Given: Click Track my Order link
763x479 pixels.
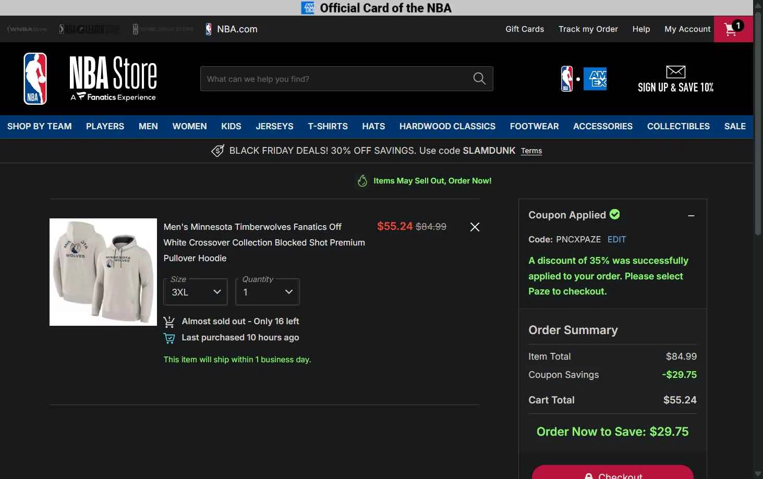Looking at the screenshot, I should click(588, 29).
